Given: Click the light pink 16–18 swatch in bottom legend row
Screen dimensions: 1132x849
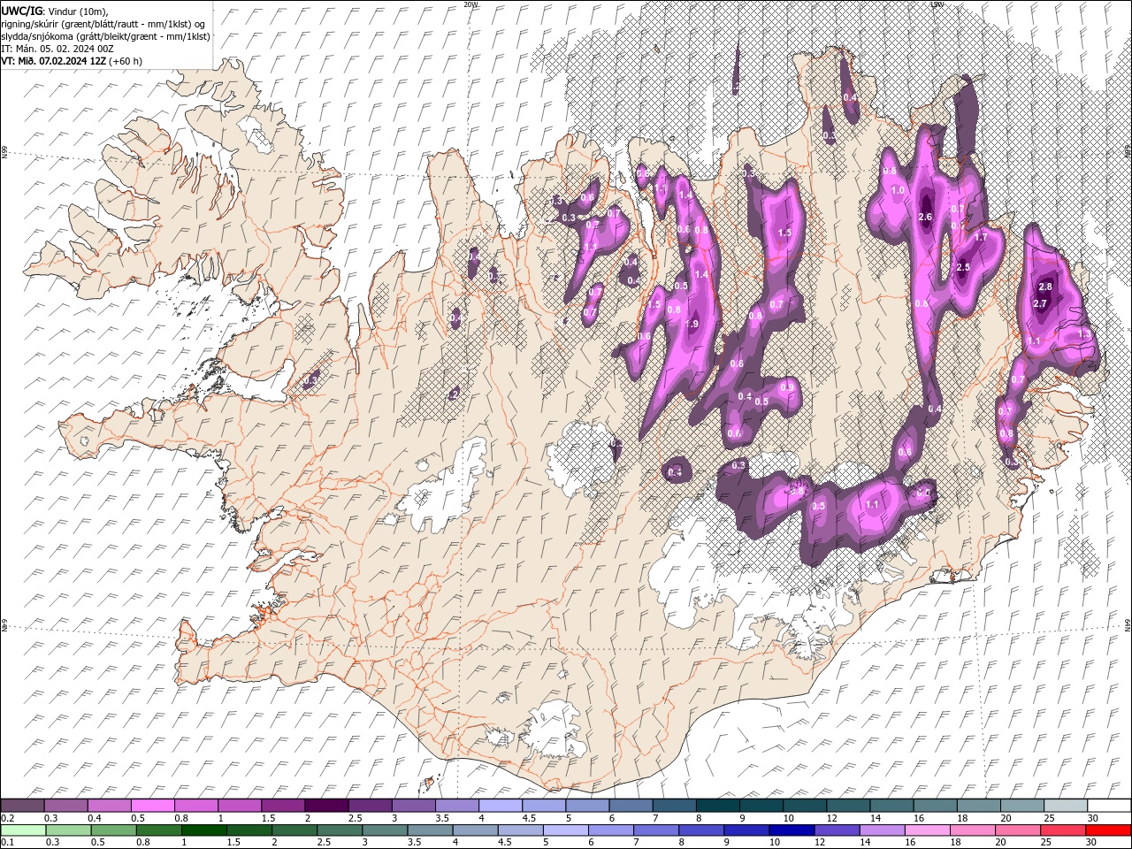Looking at the screenshot, I should [926, 830].
